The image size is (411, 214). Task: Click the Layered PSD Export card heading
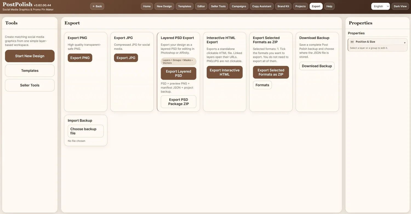177,38
